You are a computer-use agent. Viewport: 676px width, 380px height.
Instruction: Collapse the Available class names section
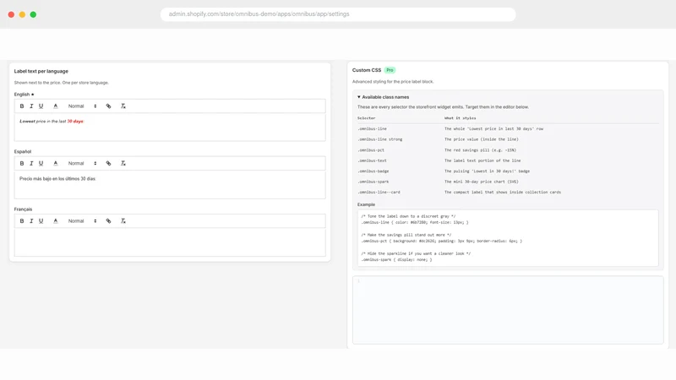click(x=384, y=97)
